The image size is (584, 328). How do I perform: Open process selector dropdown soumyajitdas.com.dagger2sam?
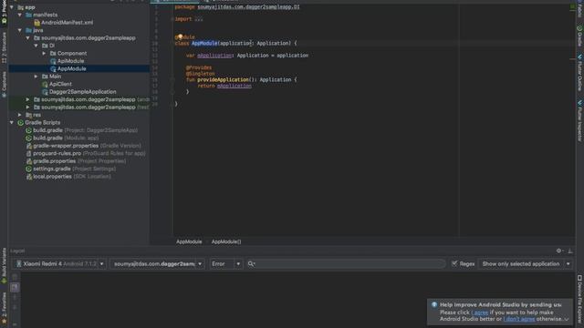pyautogui.click(x=157, y=264)
